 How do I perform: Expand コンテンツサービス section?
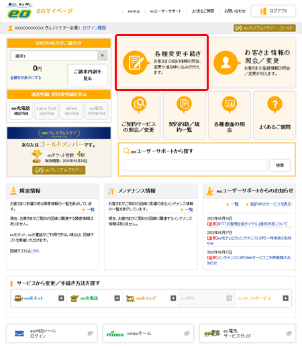tap(286, 298)
